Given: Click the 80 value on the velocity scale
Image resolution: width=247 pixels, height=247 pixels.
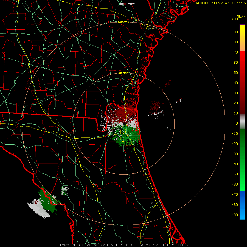Looking at the screenshot, I should pos(236,42).
